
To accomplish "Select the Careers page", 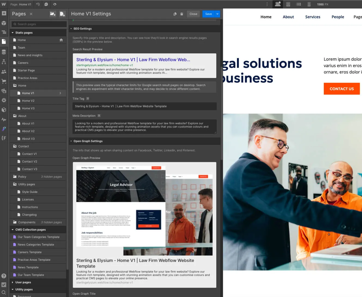I will pos(38,63).
